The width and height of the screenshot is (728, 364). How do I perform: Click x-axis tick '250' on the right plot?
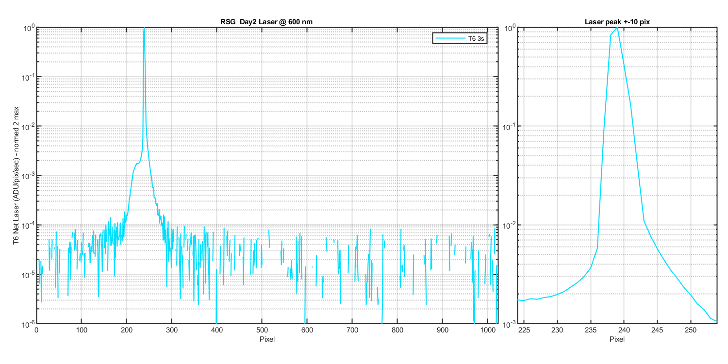point(690,330)
